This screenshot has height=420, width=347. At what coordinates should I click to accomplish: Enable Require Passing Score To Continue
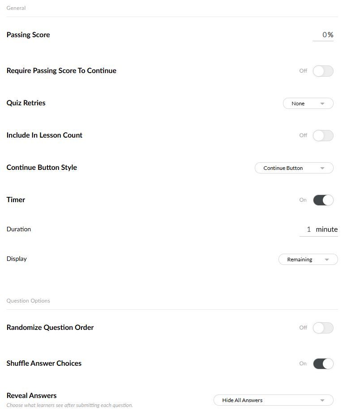[x=323, y=71]
